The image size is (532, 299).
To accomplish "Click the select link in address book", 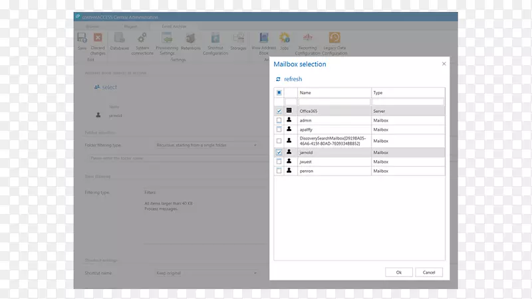I will [x=110, y=87].
